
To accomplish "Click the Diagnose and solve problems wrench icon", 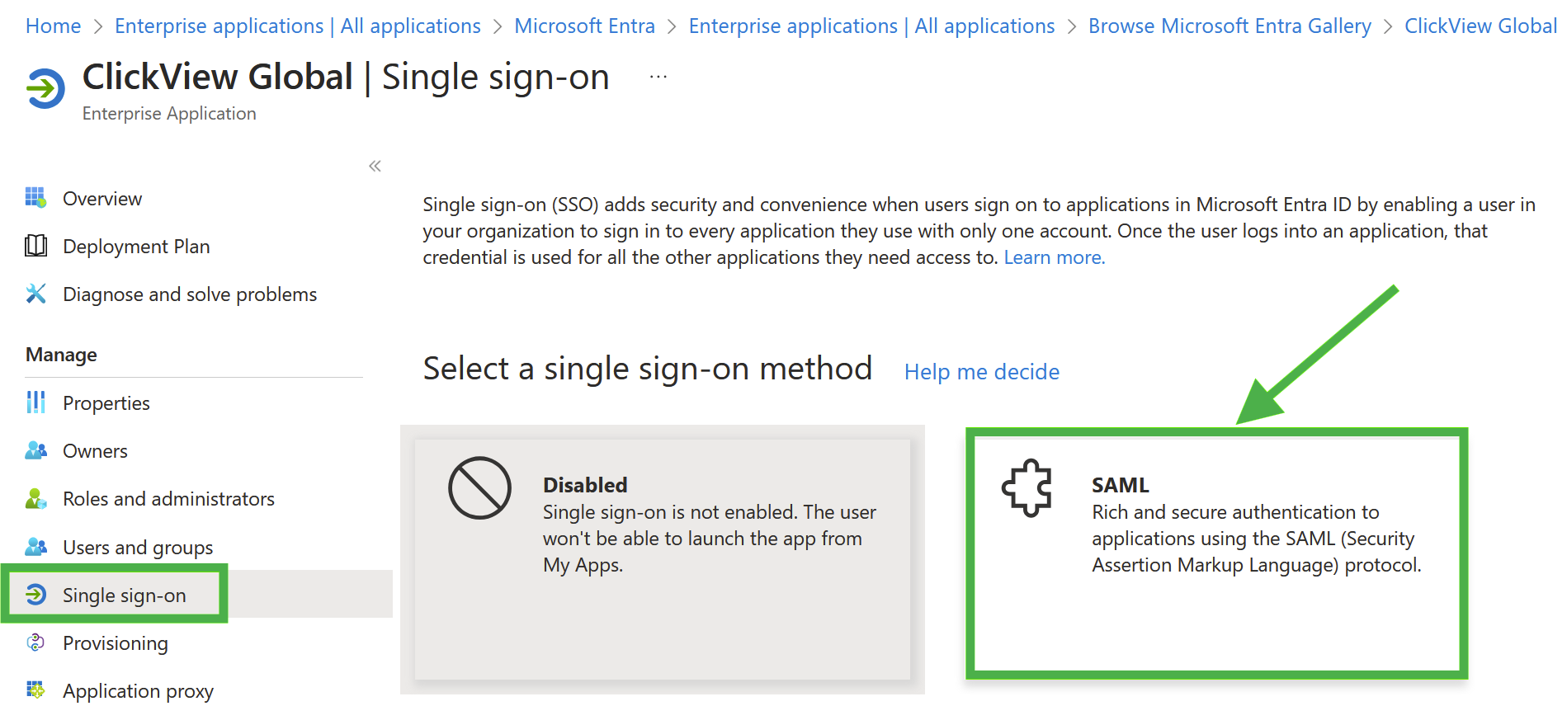I will click(x=35, y=294).
